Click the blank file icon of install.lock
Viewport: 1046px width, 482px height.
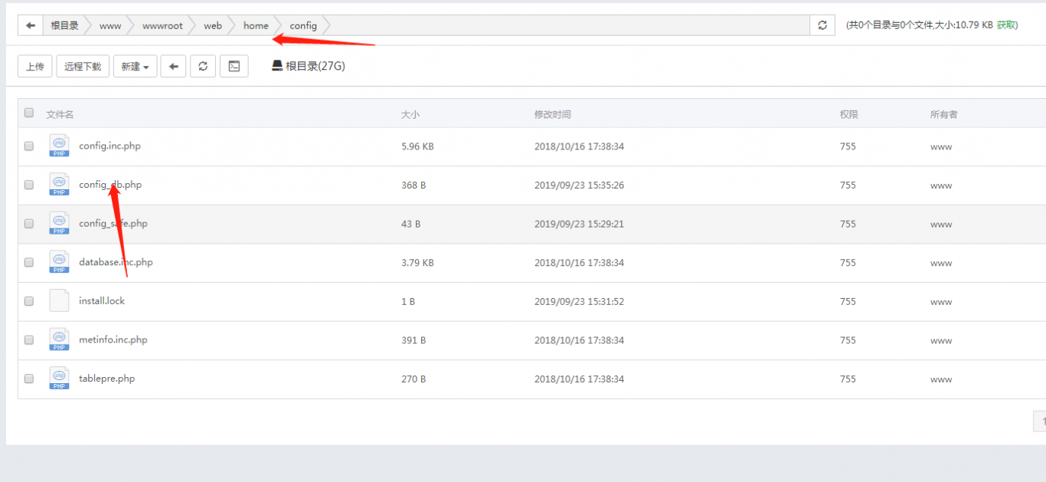(59, 300)
